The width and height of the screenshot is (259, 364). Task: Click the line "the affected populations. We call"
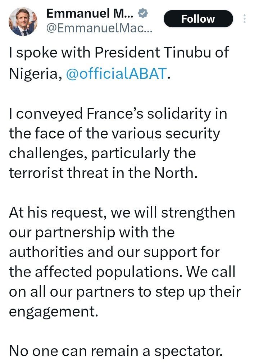click(122, 272)
